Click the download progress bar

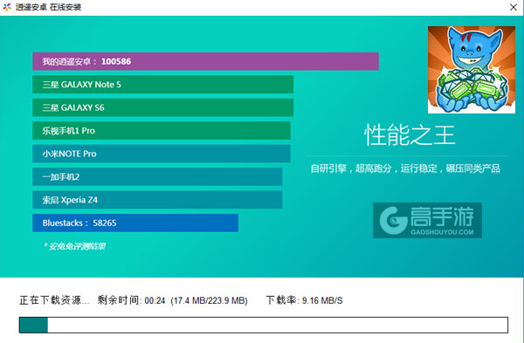tap(264, 325)
